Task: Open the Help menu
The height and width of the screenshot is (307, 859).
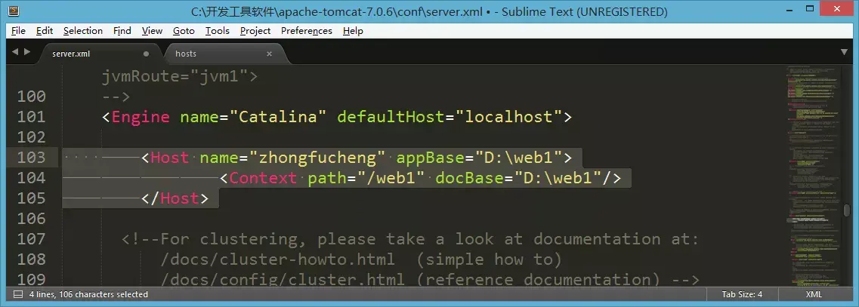Action: pyautogui.click(x=353, y=31)
